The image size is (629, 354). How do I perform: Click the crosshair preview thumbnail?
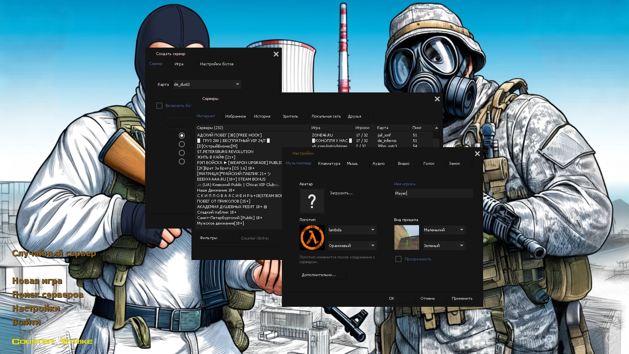click(x=406, y=238)
